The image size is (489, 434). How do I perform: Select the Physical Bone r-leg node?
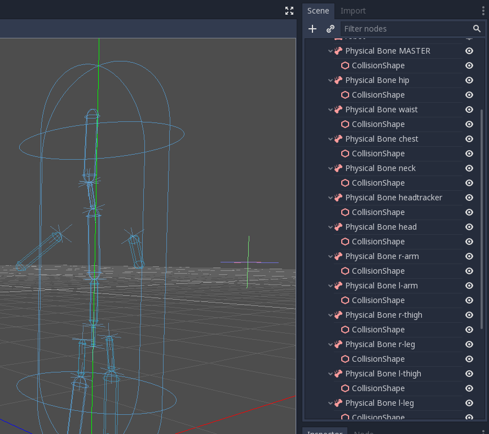tap(380, 344)
